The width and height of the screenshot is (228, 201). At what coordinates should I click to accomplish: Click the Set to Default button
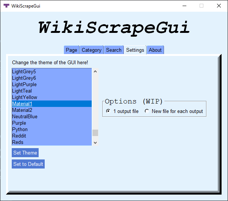[28, 164]
